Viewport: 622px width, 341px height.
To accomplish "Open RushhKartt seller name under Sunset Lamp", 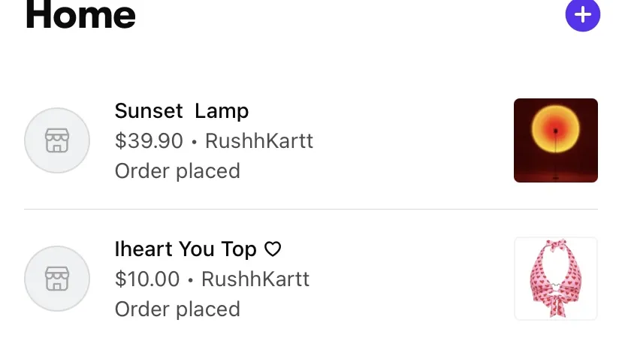I will tap(259, 140).
